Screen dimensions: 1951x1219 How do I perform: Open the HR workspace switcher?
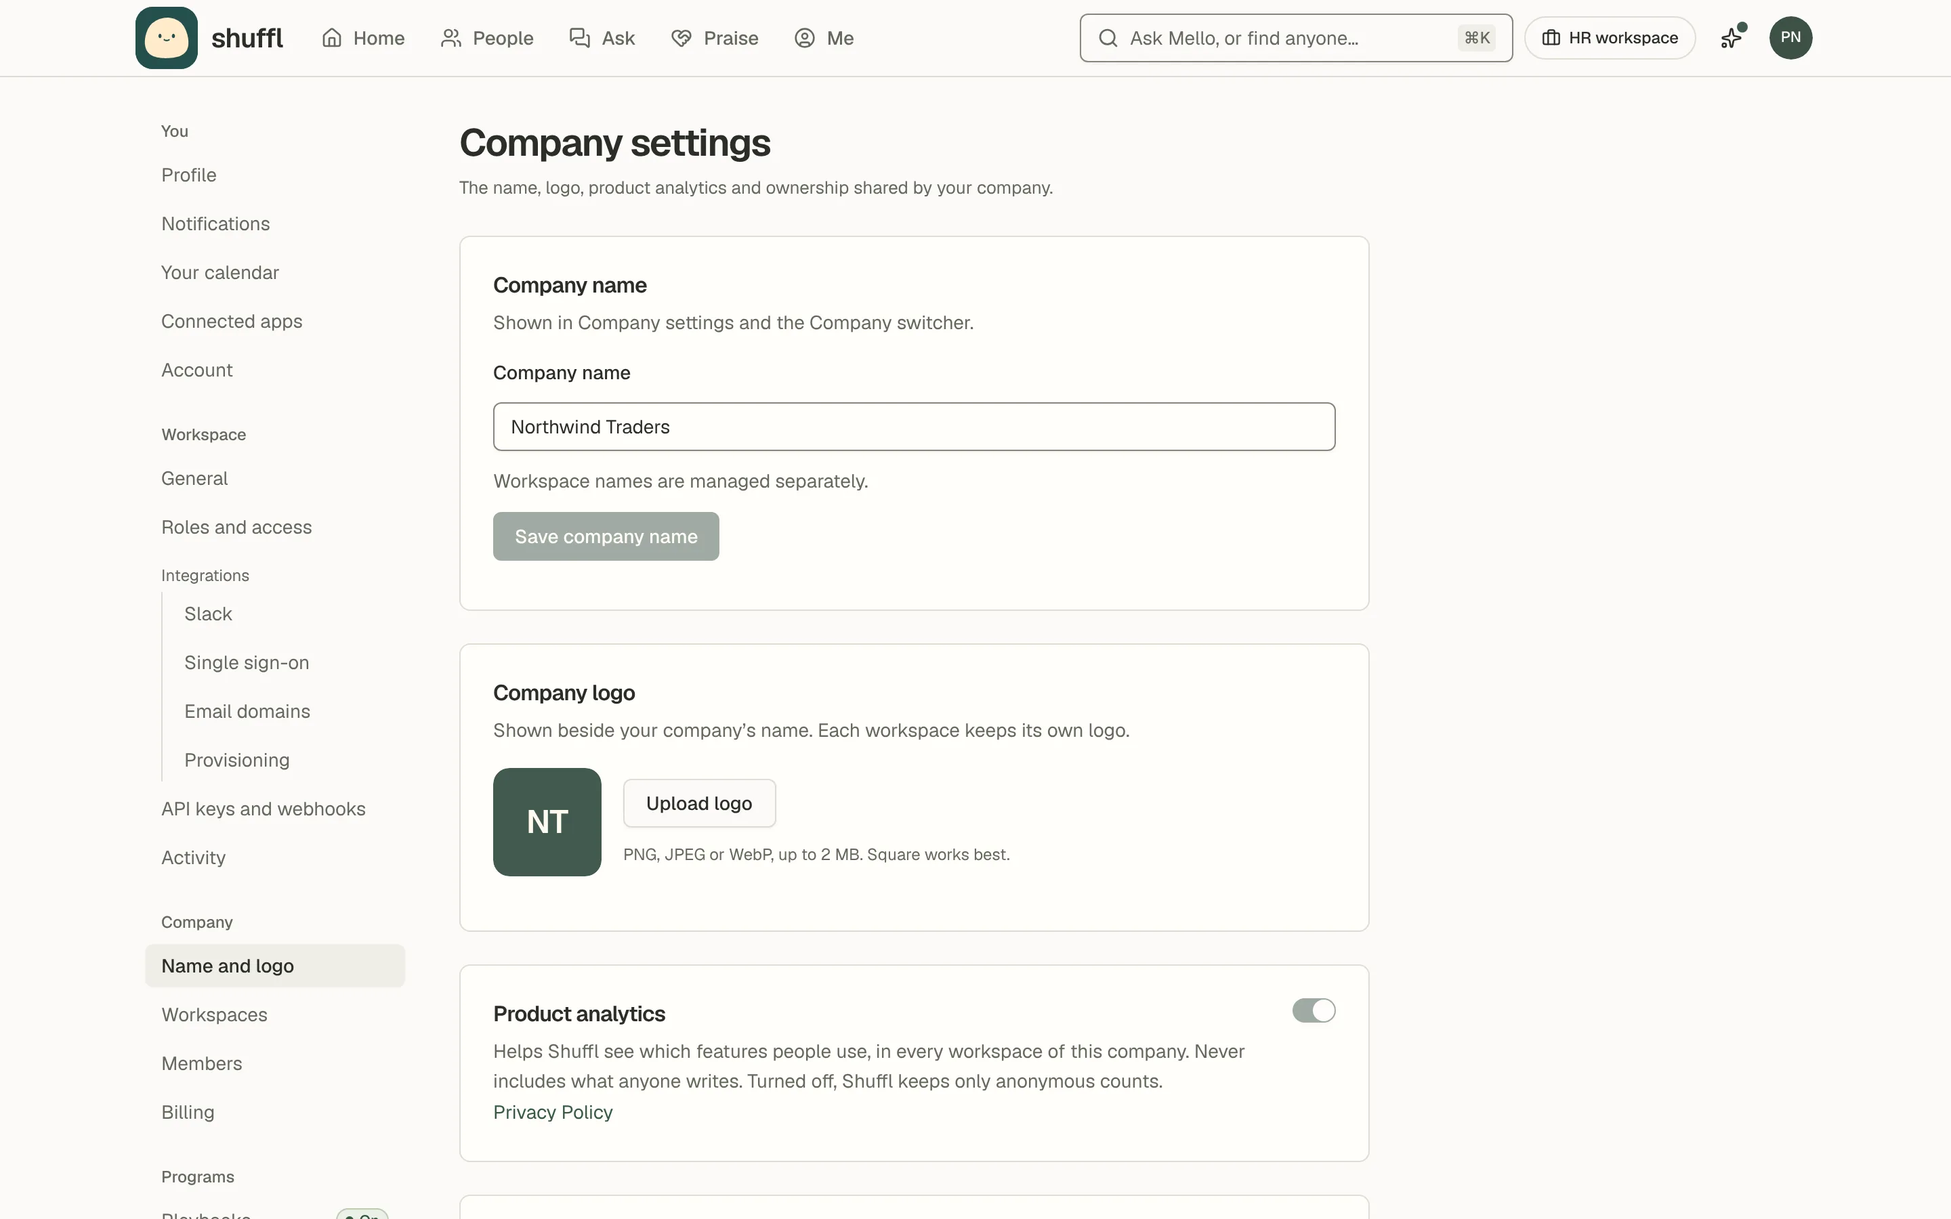[1609, 38]
